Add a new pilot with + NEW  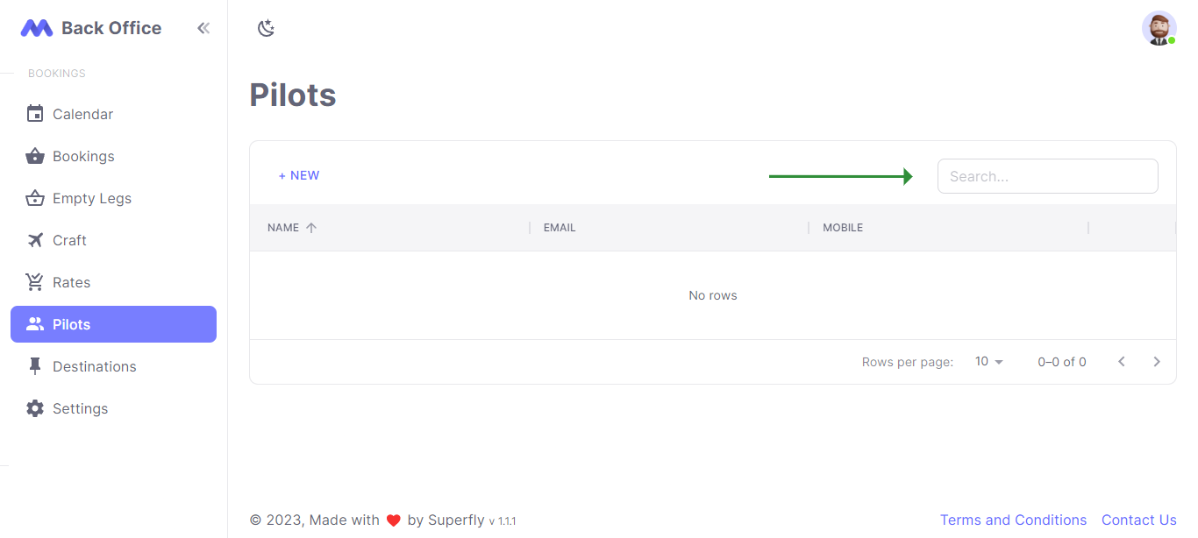299,175
